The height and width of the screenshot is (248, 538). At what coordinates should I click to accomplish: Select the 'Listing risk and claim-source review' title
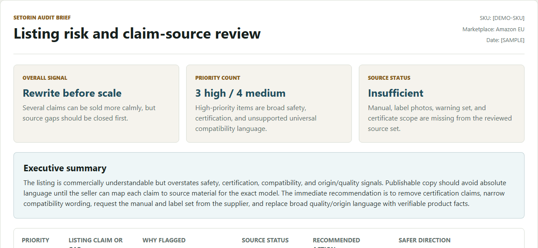(137, 34)
